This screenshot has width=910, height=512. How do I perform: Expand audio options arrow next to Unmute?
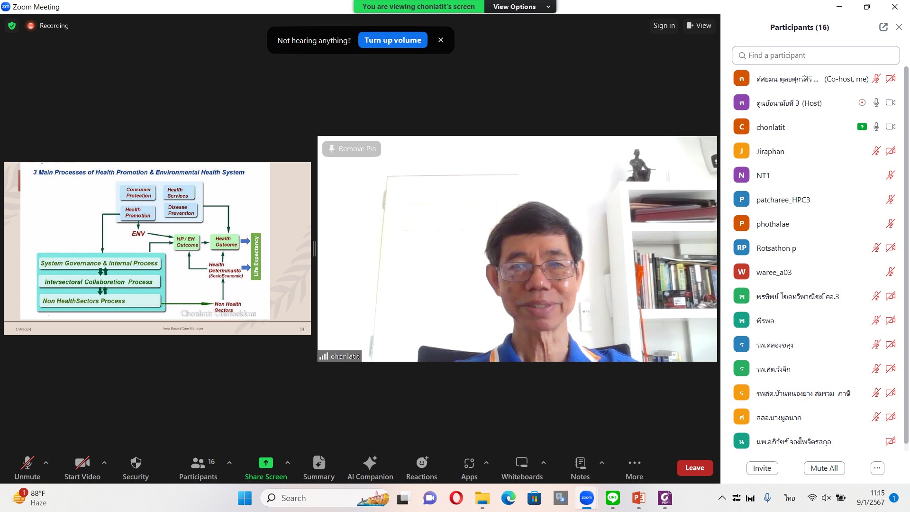46,462
